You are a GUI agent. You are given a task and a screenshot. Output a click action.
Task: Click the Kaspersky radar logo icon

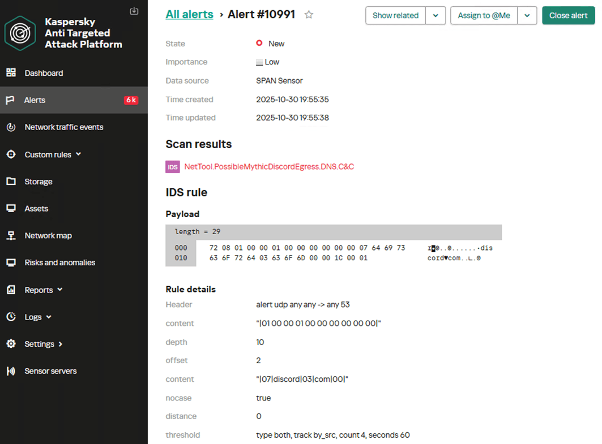(20, 33)
